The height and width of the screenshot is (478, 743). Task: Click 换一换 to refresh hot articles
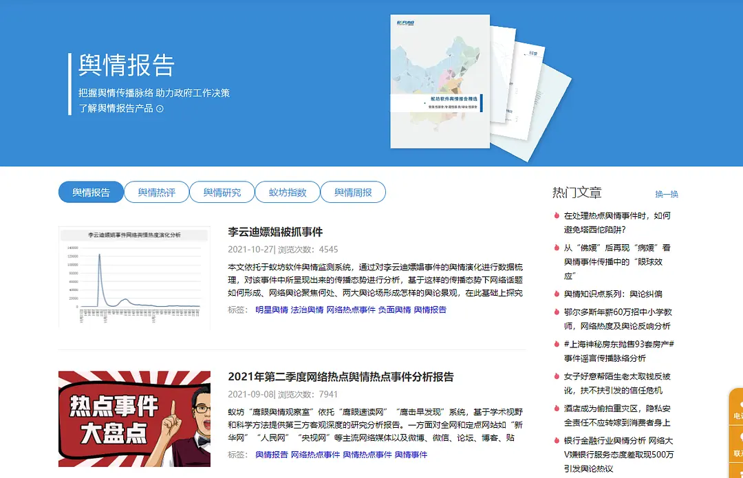pyautogui.click(x=666, y=194)
